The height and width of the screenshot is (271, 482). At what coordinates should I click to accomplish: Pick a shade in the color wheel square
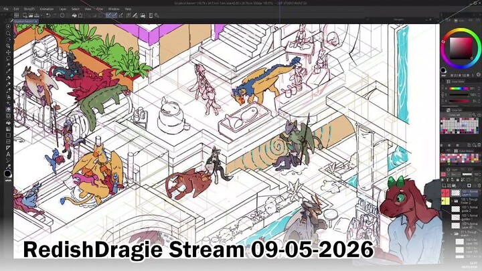click(461, 48)
